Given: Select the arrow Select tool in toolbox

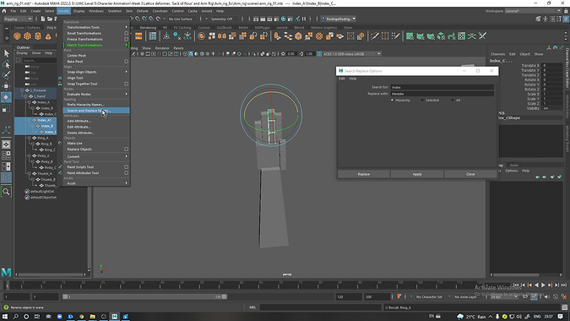Looking at the screenshot, I should tap(6, 53).
